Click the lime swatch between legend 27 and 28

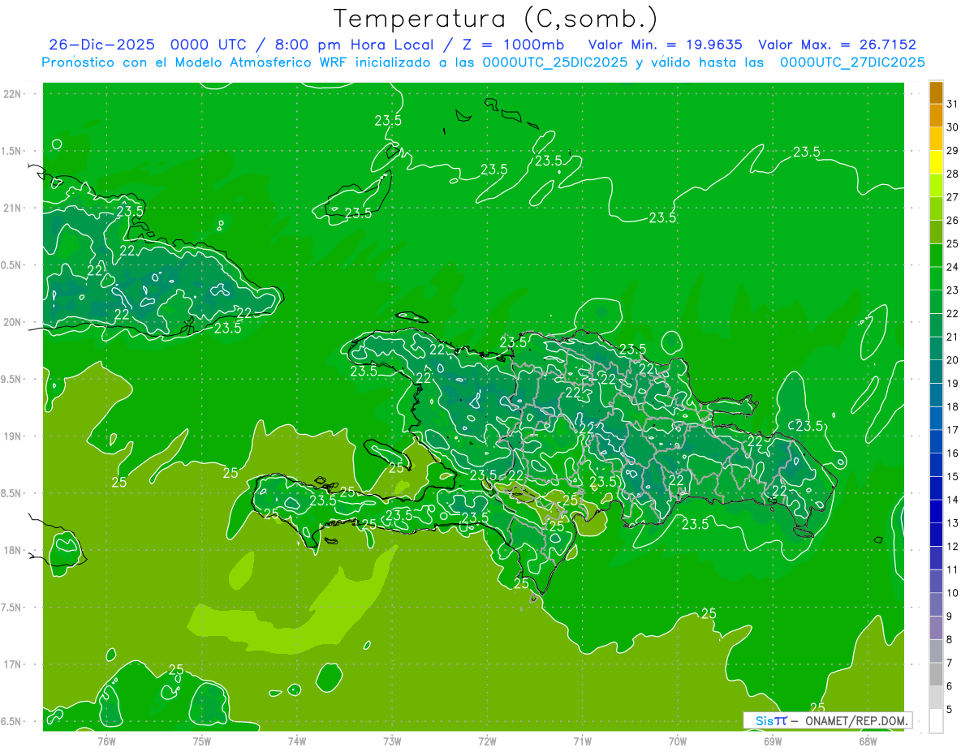click(x=936, y=186)
